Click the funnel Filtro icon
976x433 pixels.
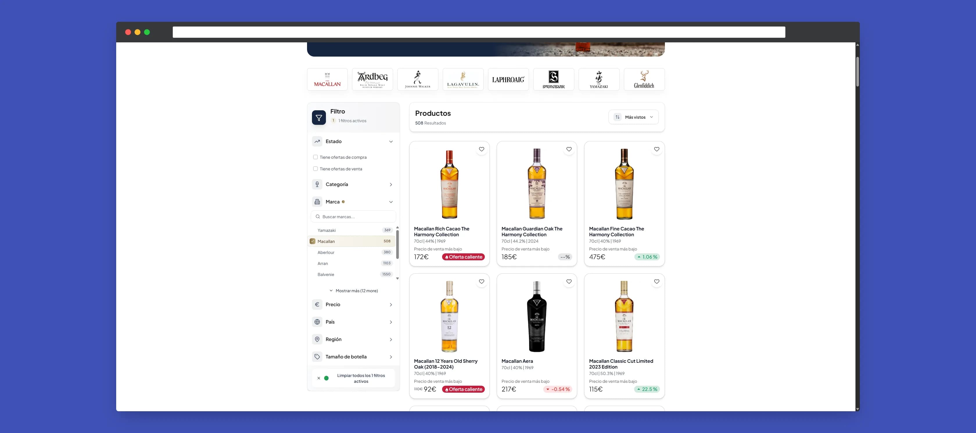tap(319, 117)
